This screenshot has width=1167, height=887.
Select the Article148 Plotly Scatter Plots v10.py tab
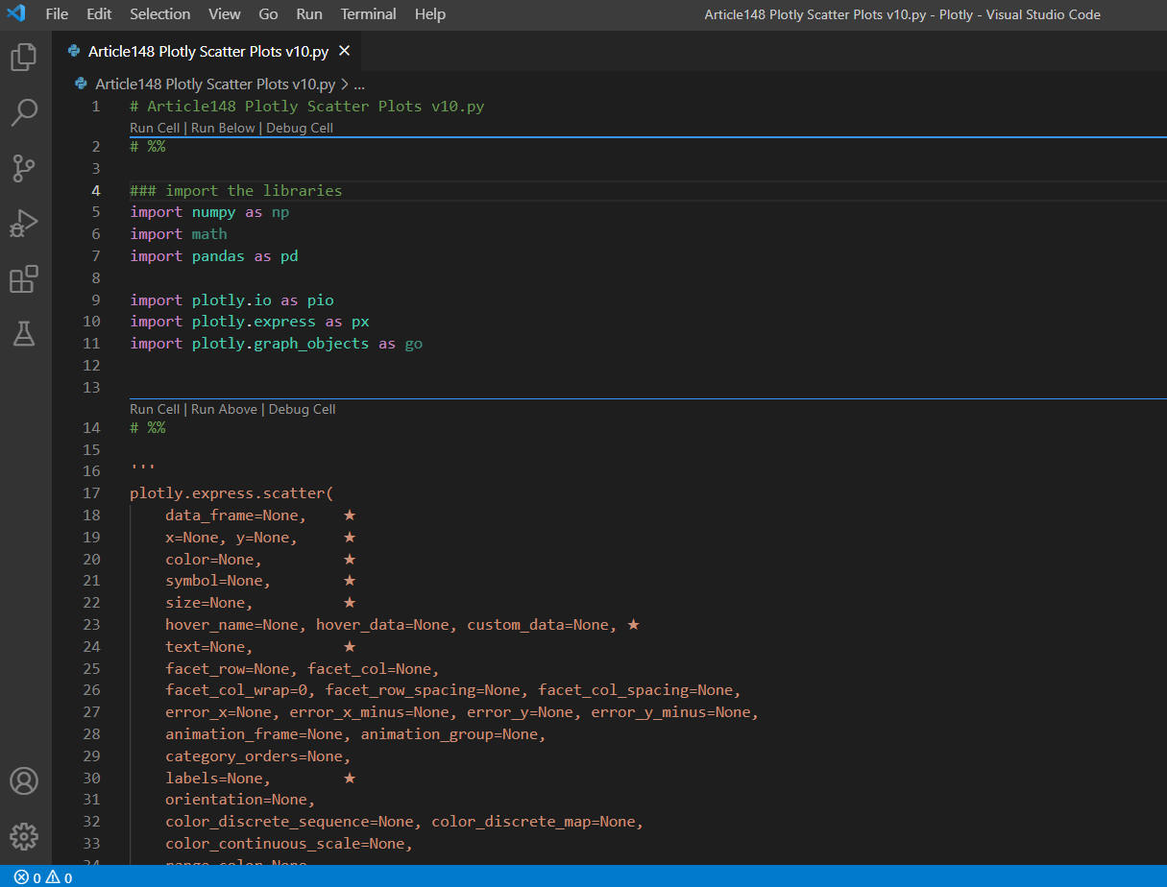208,51
